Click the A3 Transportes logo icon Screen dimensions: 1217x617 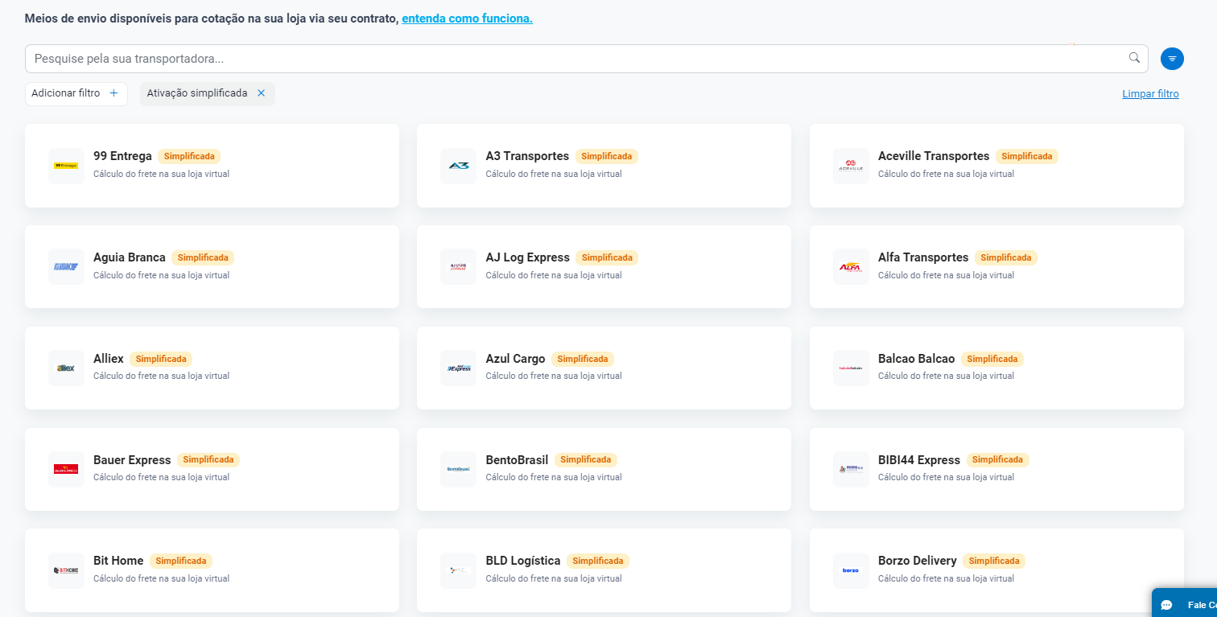tap(459, 166)
